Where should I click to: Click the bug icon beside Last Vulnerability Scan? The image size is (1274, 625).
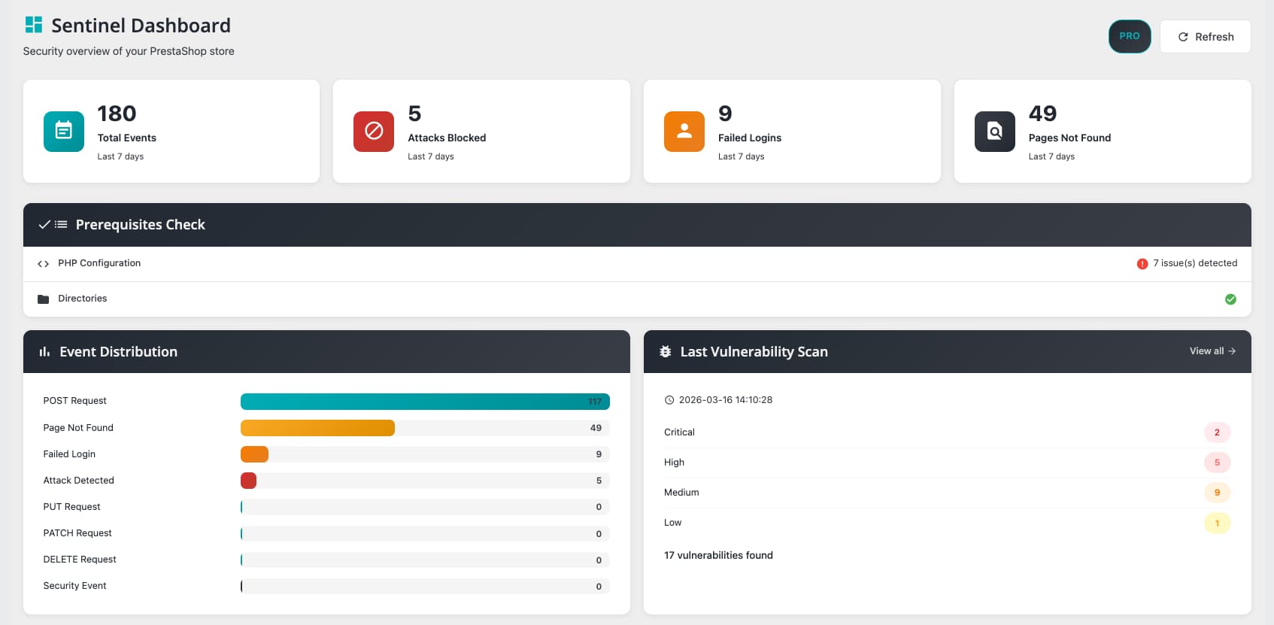(665, 352)
